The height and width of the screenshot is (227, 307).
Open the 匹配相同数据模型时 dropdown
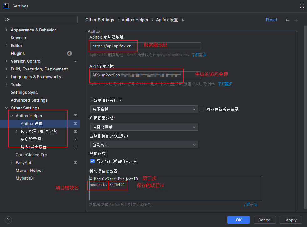144,145
